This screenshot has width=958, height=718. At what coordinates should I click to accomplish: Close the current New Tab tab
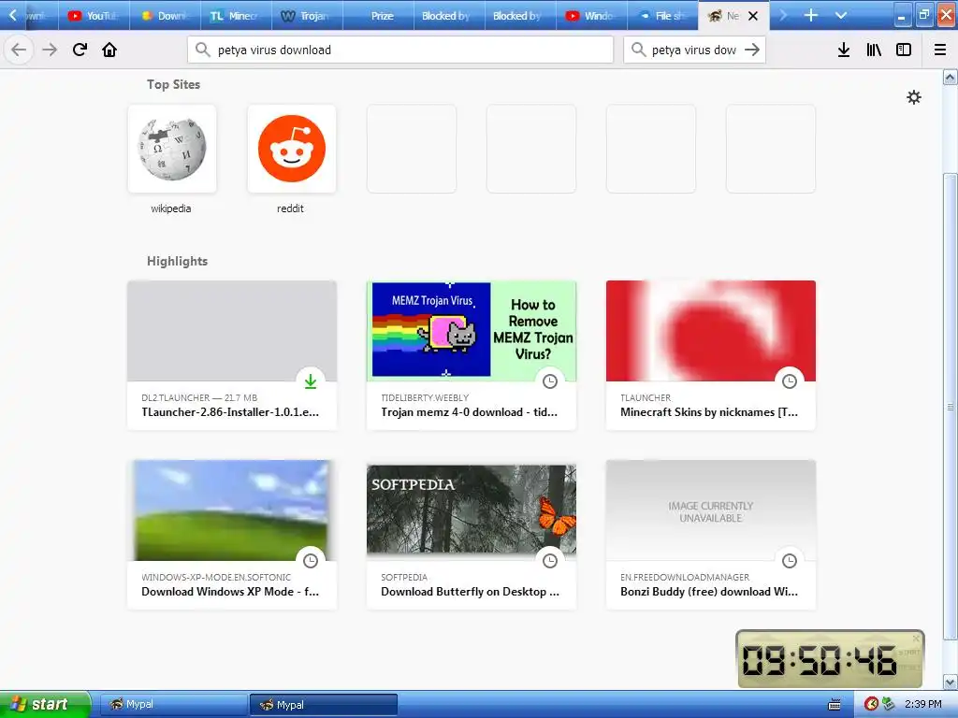(753, 16)
